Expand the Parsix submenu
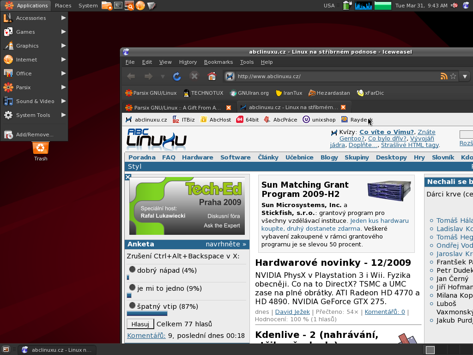 (34, 87)
